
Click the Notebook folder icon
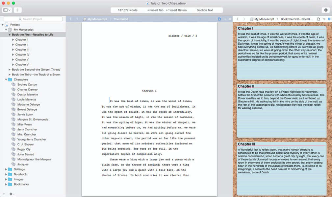pos(10,174)
